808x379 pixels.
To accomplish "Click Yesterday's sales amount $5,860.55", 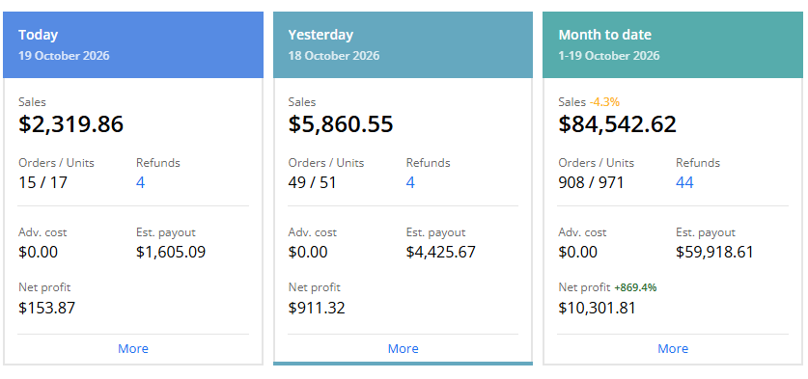I will click(341, 124).
